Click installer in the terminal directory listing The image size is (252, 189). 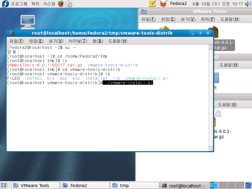97,79
